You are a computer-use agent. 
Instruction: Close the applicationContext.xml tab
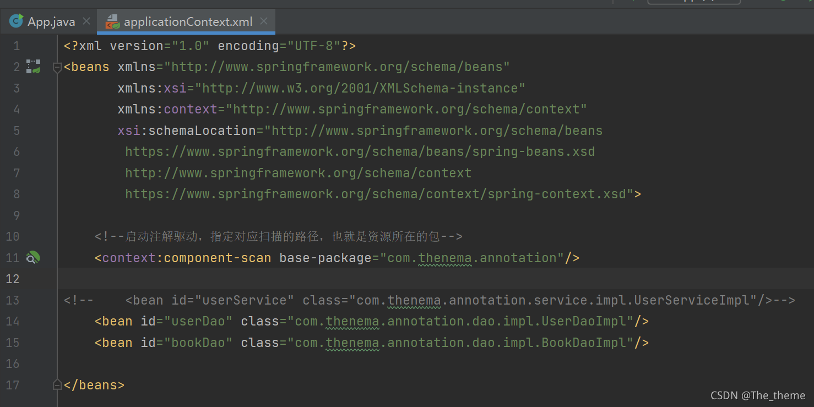(264, 21)
